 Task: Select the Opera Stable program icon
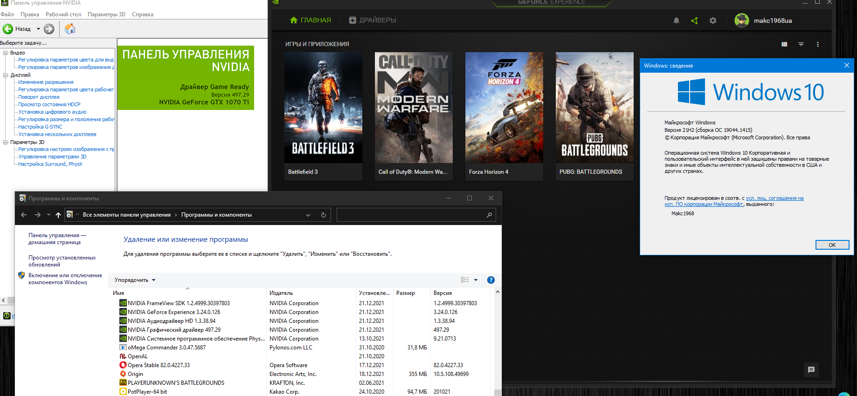123,365
